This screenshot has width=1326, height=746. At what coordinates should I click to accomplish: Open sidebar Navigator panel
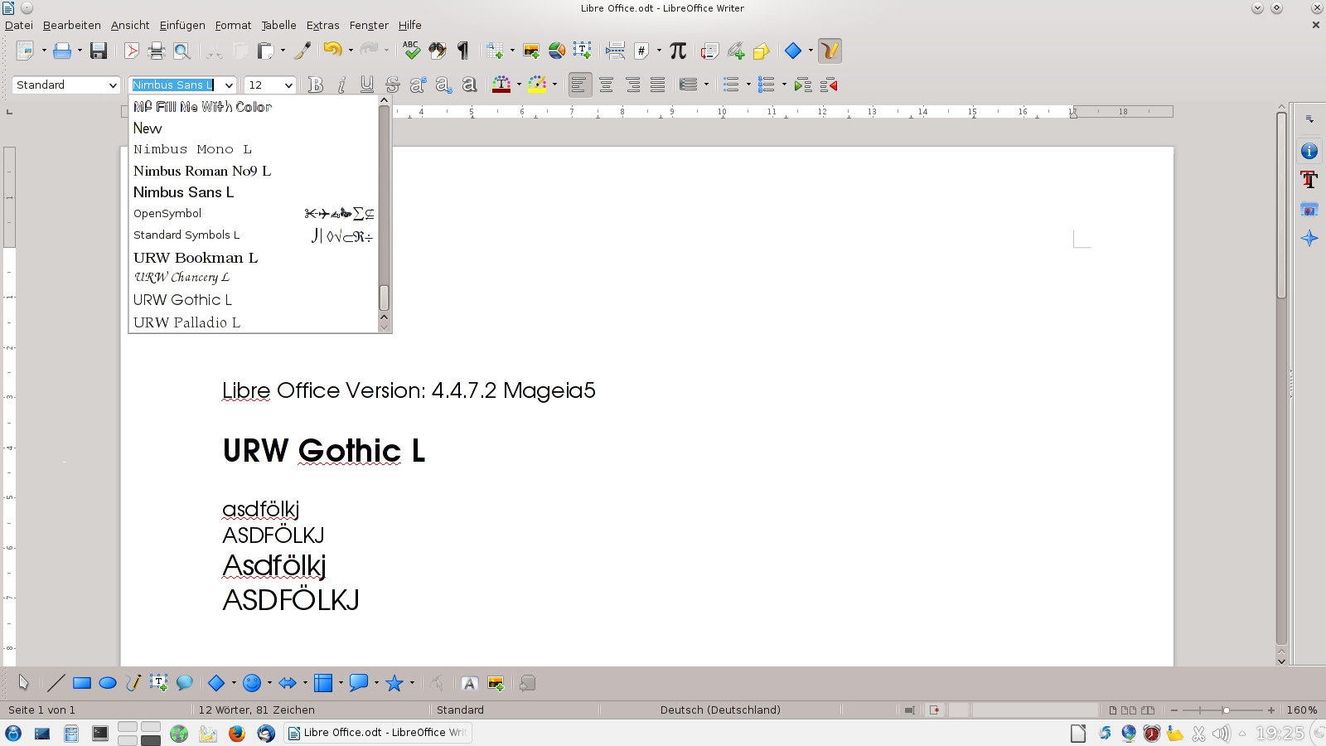[x=1309, y=238]
